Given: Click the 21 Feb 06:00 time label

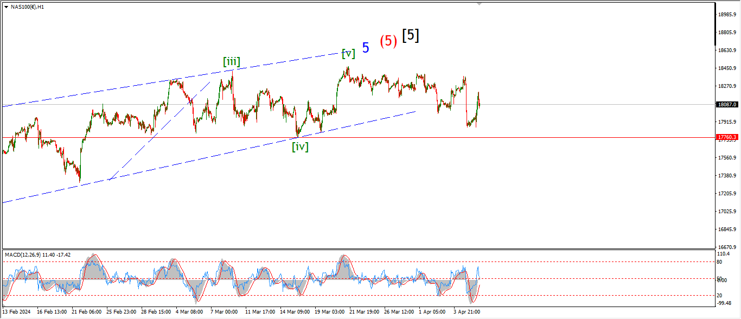Looking at the screenshot, I should coord(87,312).
